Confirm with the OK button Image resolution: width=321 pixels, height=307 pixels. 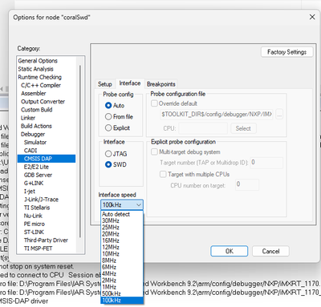(230, 251)
